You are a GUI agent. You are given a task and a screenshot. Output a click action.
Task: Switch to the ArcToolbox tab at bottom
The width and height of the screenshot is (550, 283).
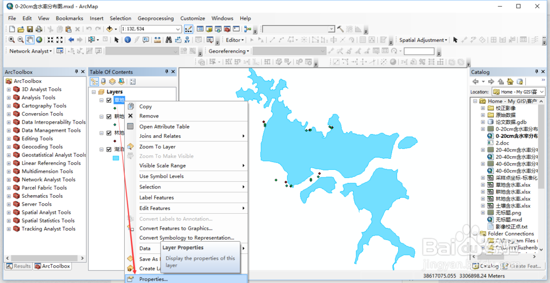52,266
